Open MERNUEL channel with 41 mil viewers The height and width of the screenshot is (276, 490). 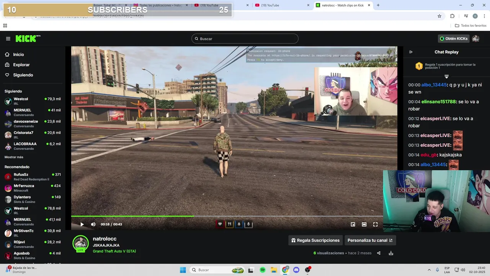[x=33, y=112]
